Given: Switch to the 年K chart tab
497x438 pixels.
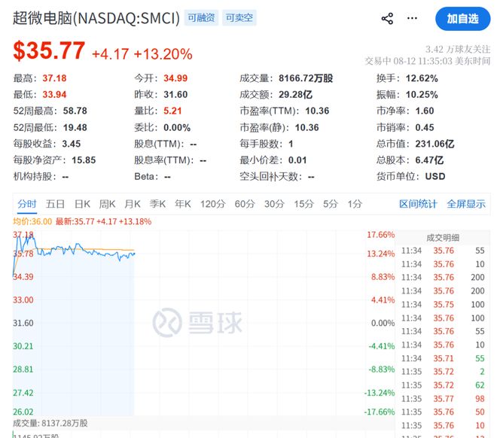Looking at the screenshot, I should point(183,204).
